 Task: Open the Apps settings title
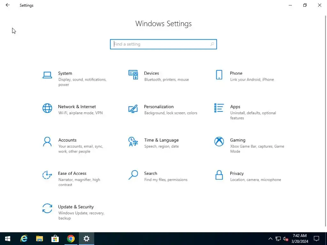[235, 107]
